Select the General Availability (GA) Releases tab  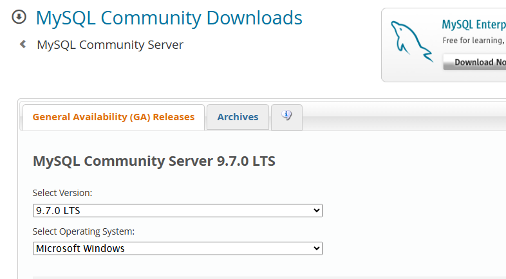[113, 117]
